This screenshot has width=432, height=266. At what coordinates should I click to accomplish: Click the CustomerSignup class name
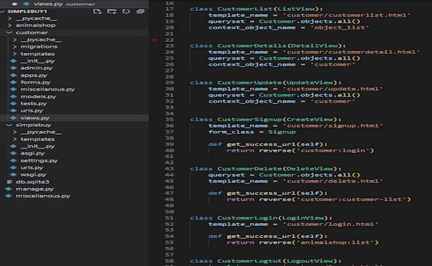[250, 119]
